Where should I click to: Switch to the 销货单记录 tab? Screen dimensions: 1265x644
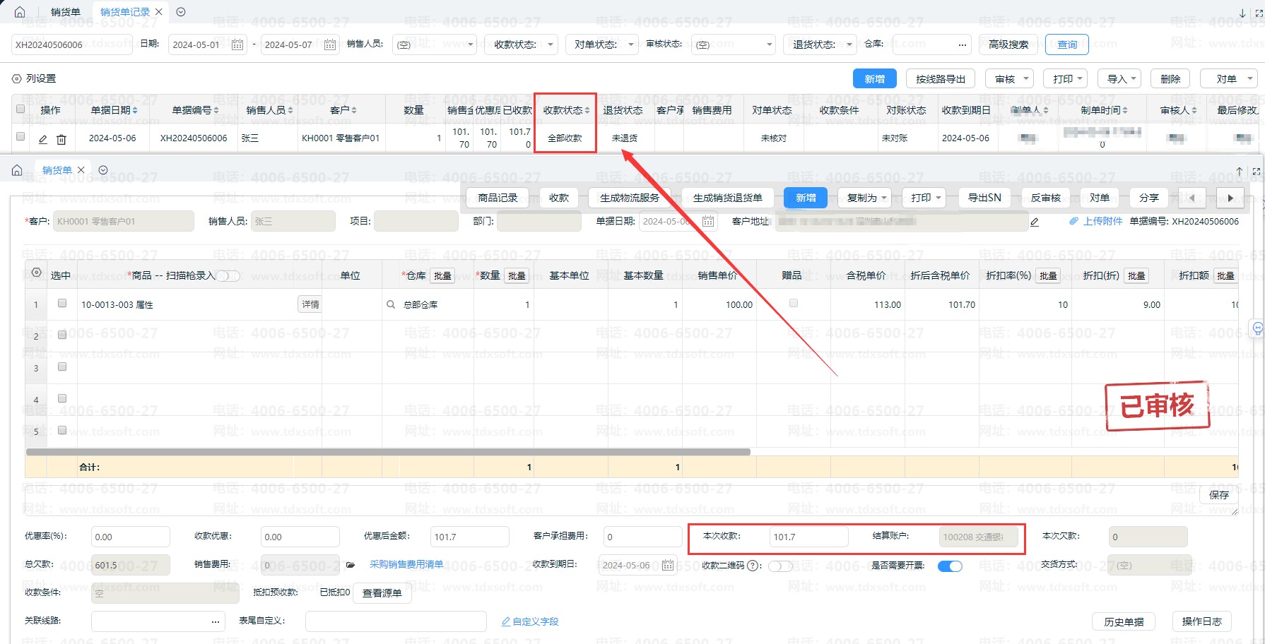point(124,12)
